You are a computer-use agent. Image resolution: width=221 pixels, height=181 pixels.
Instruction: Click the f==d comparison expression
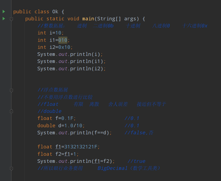(x=102, y=133)
